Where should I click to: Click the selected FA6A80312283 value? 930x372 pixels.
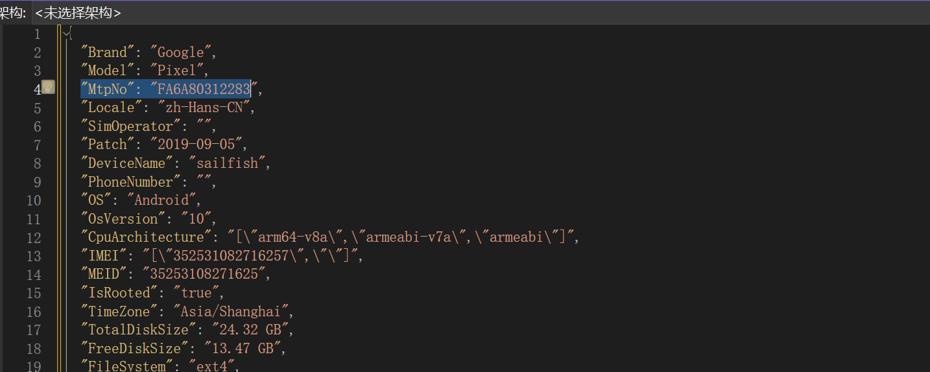click(x=204, y=89)
